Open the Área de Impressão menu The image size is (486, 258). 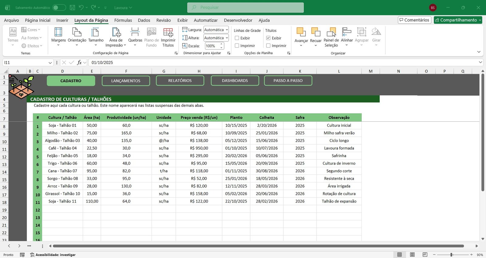(116, 37)
